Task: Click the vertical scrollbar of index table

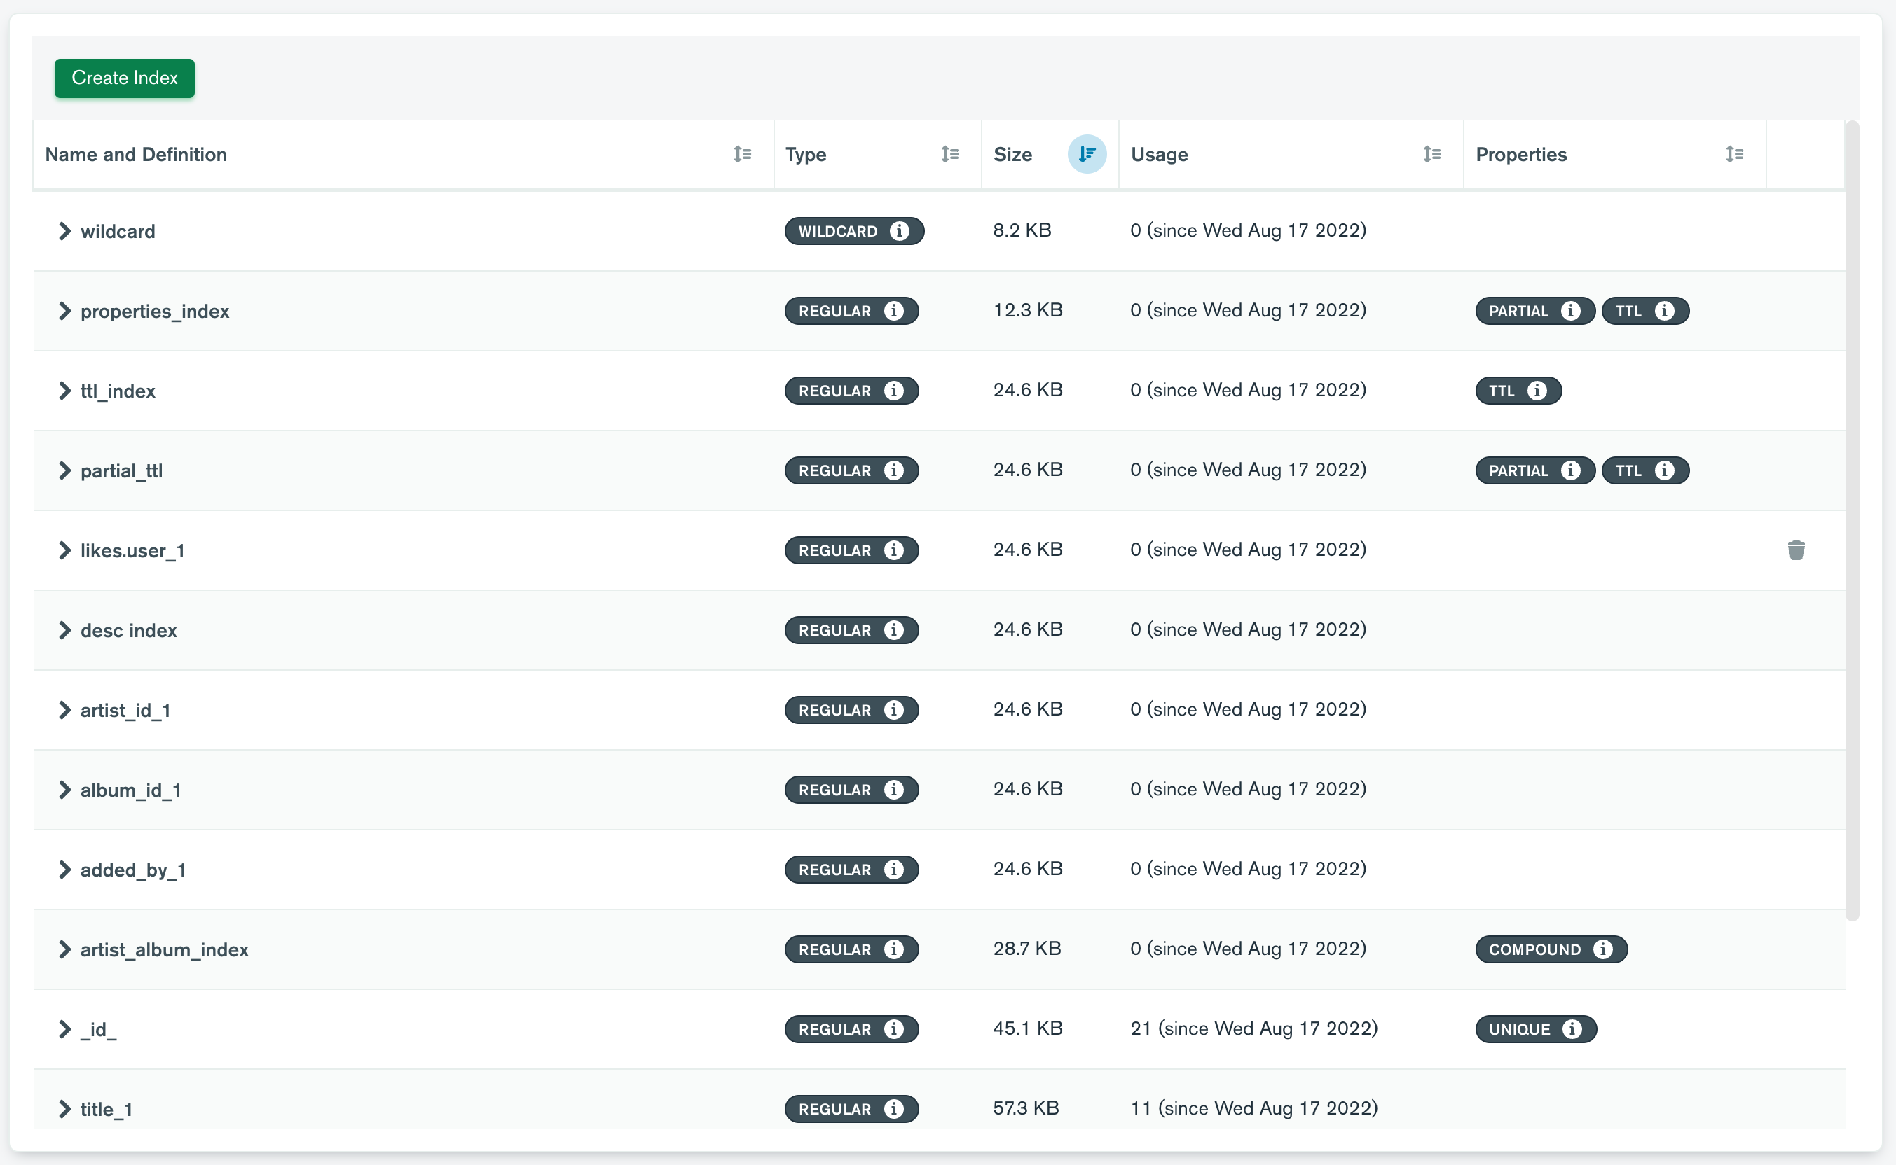Action: pos(1852,521)
